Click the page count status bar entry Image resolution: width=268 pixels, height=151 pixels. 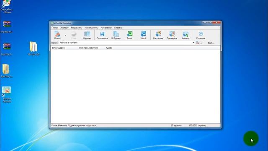point(197,125)
